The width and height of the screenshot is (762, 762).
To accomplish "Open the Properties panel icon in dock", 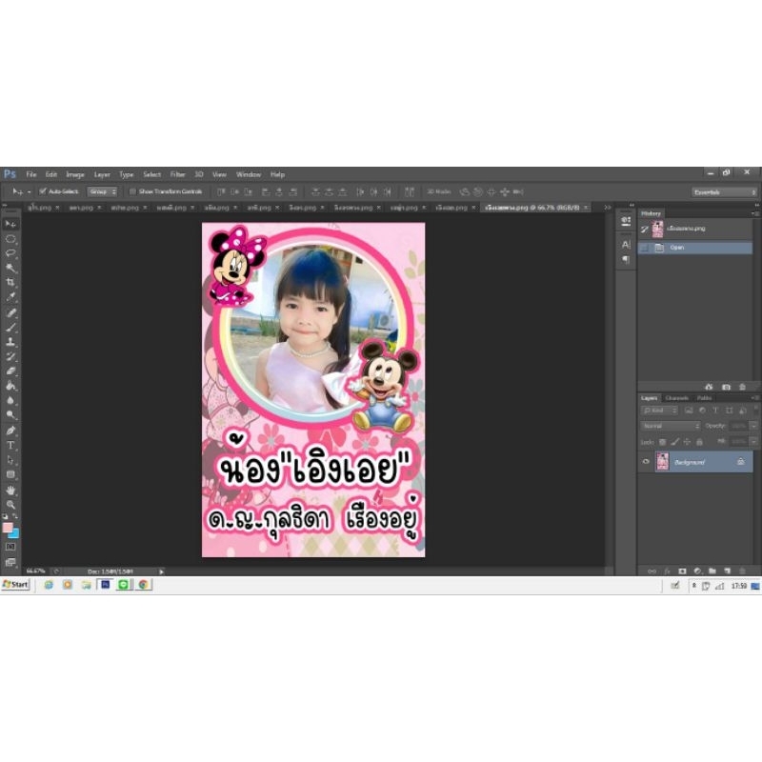I will [626, 222].
